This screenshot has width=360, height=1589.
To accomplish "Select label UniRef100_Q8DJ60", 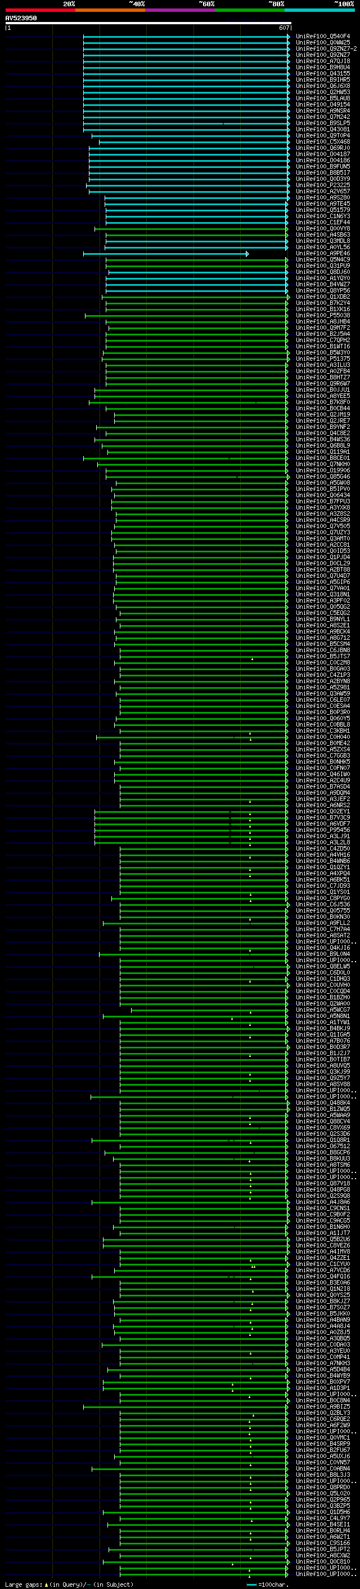I will pos(323,272).
